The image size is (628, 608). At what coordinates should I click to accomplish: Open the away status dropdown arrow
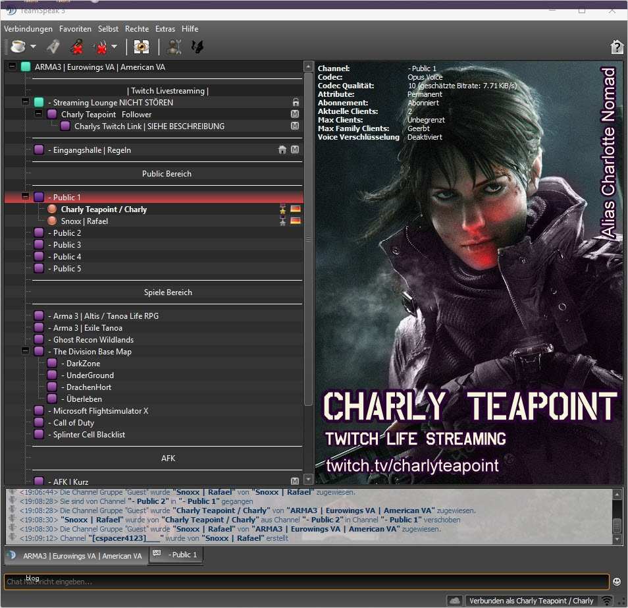coord(33,47)
